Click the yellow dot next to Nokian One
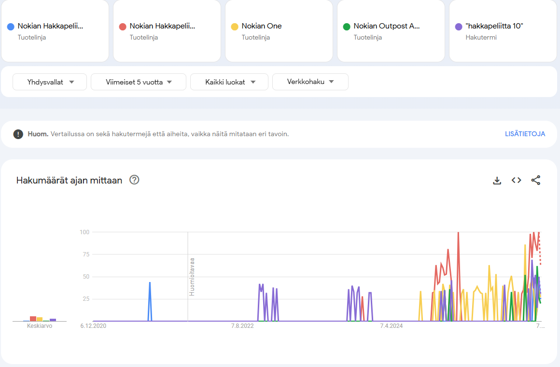This screenshot has height=367, width=560. tap(235, 27)
